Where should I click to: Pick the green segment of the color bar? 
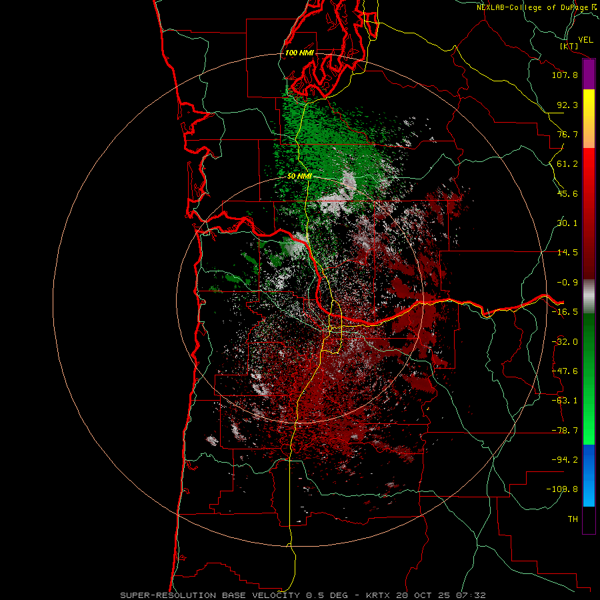(589, 379)
